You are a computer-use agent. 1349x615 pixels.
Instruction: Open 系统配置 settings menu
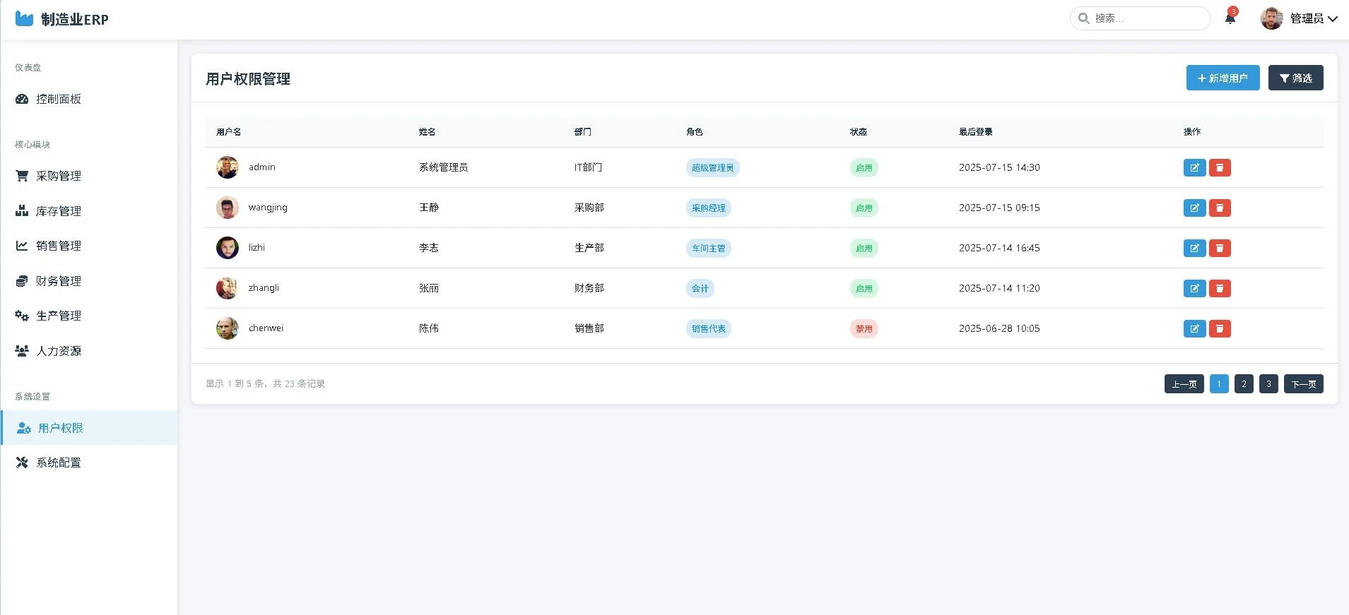click(59, 462)
